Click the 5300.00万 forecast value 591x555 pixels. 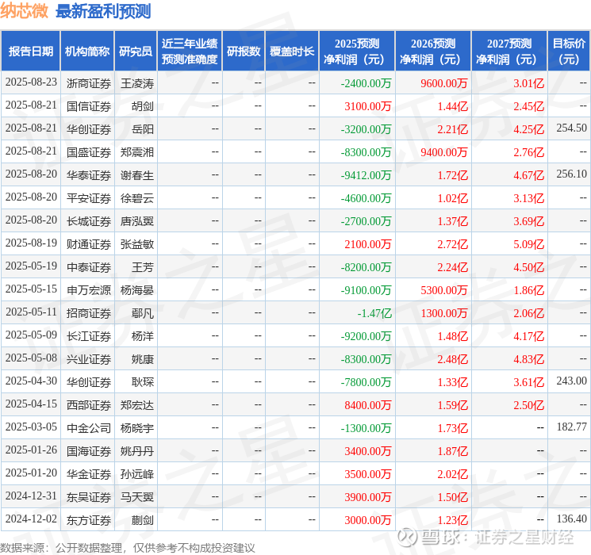point(443,290)
